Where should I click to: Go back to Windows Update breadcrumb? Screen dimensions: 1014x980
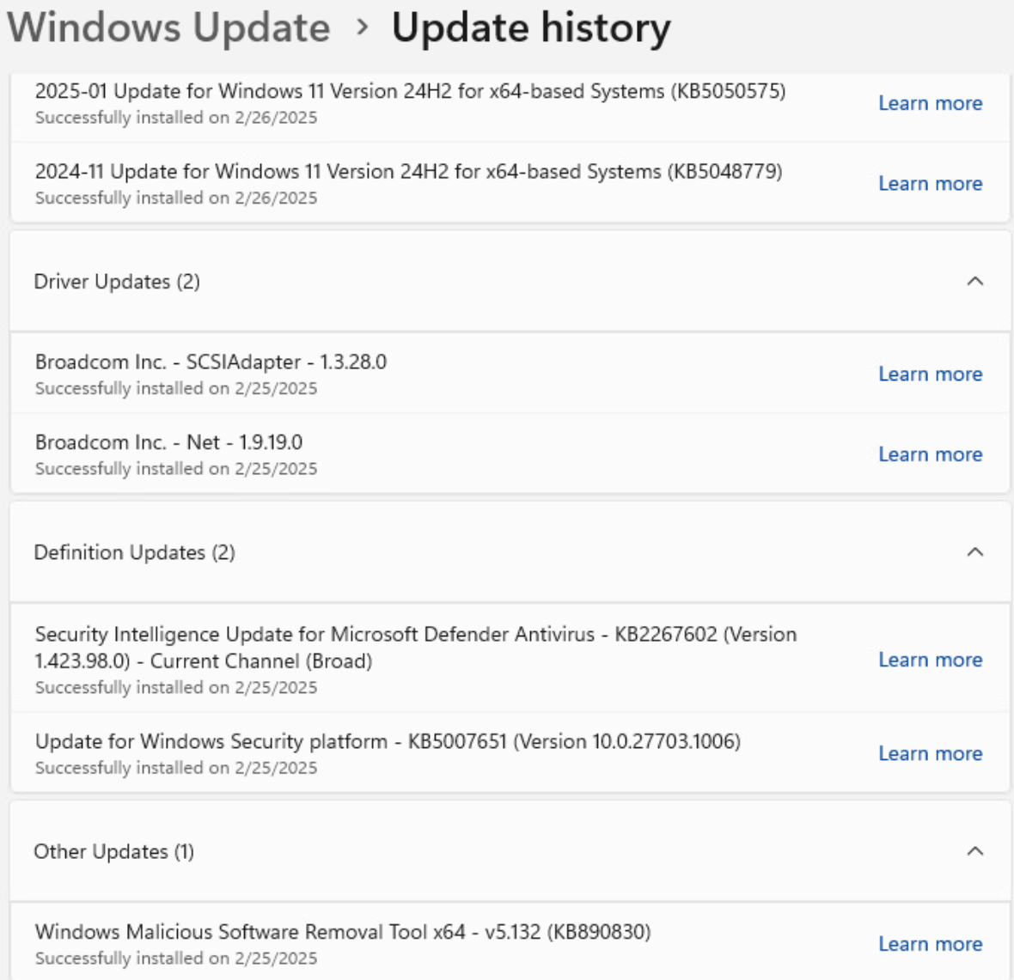pos(169,27)
